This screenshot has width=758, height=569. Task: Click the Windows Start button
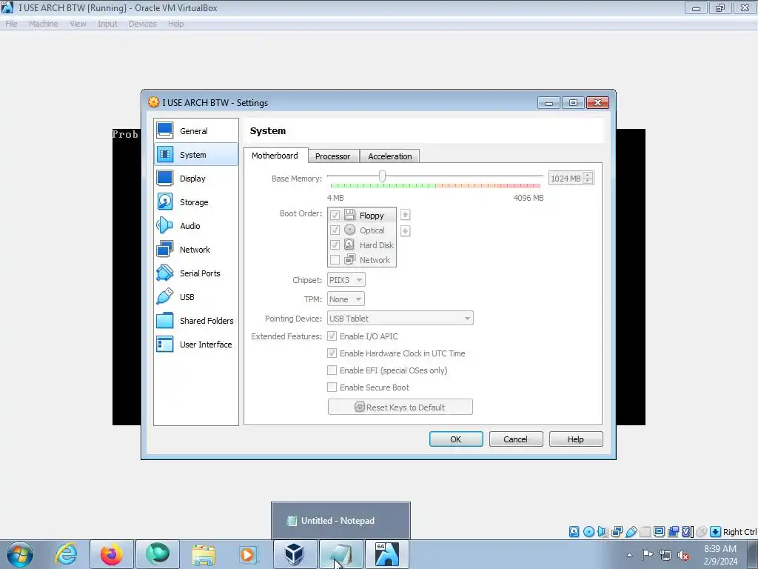coord(20,554)
